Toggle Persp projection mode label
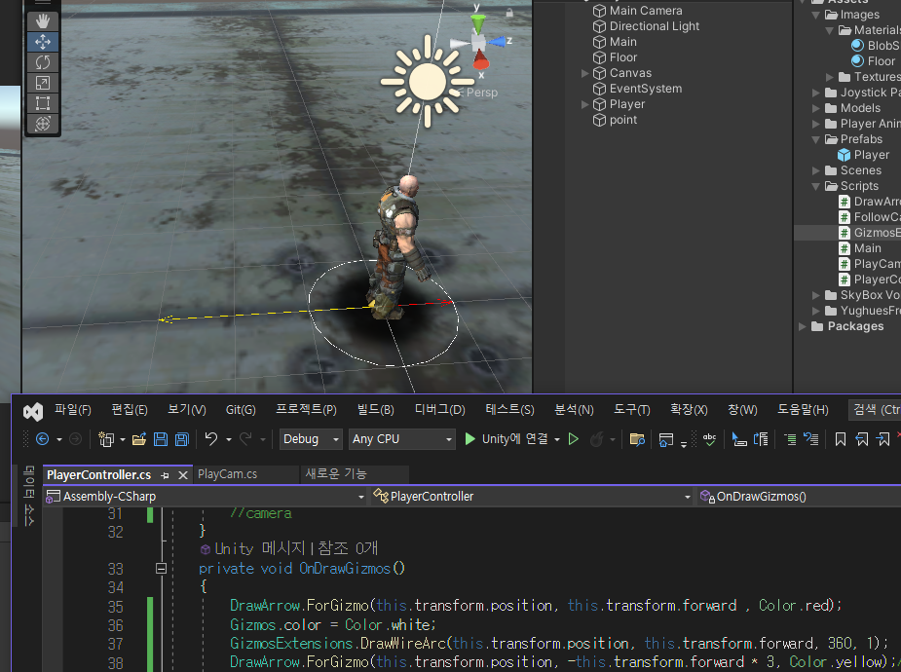The height and width of the screenshot is (672, 901). (x=481, y=93)
